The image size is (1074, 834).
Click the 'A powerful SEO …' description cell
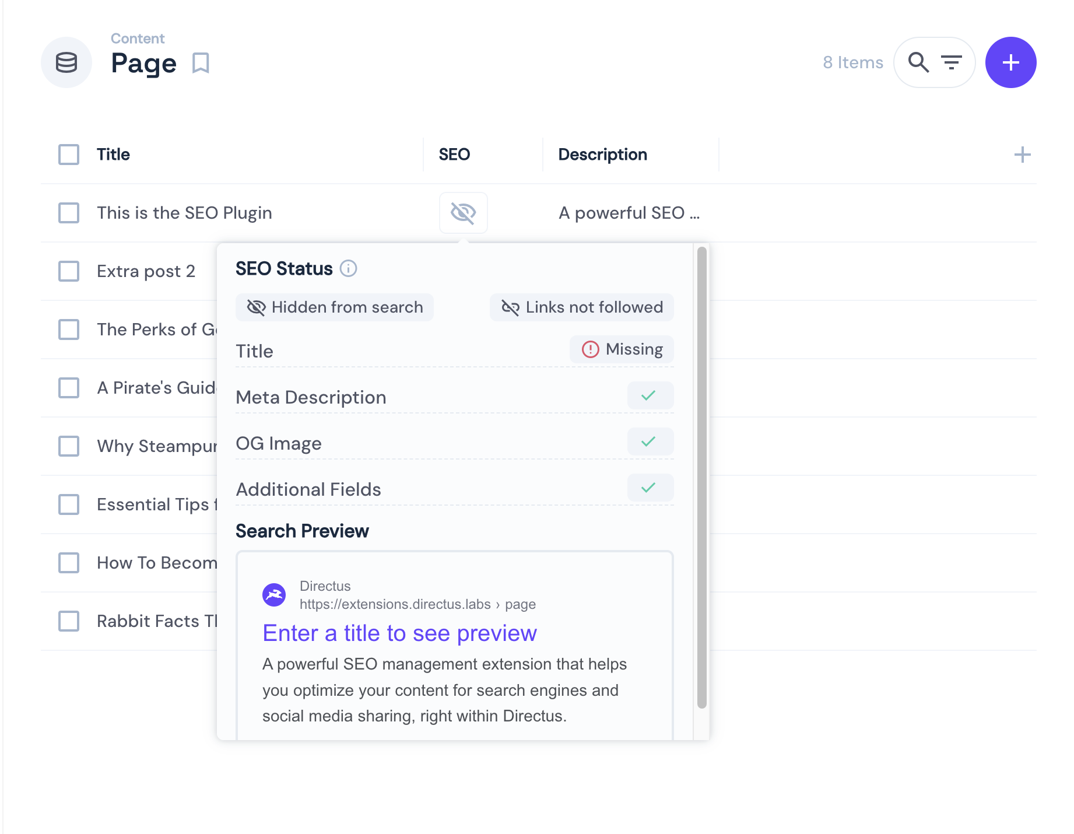[629, 213]
